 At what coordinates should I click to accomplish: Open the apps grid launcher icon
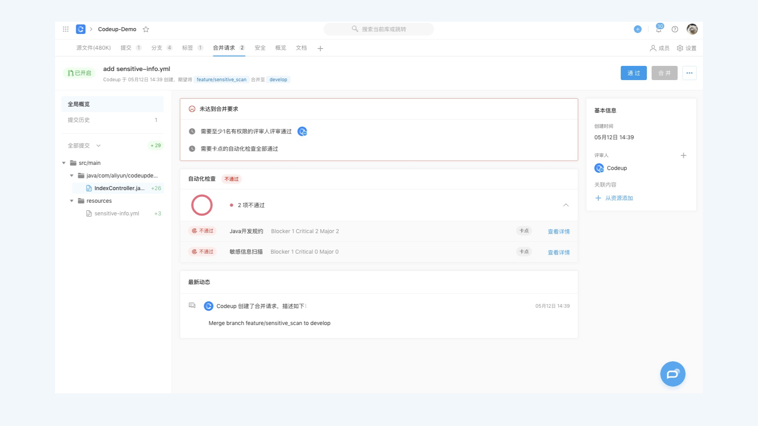coord(66,29)
